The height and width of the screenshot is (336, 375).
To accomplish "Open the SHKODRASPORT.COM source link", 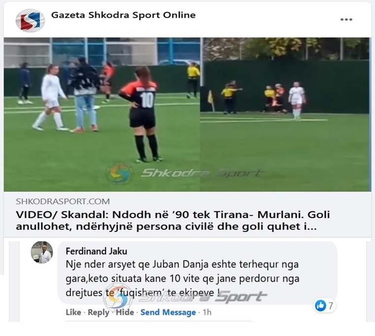I will (63, 201).
